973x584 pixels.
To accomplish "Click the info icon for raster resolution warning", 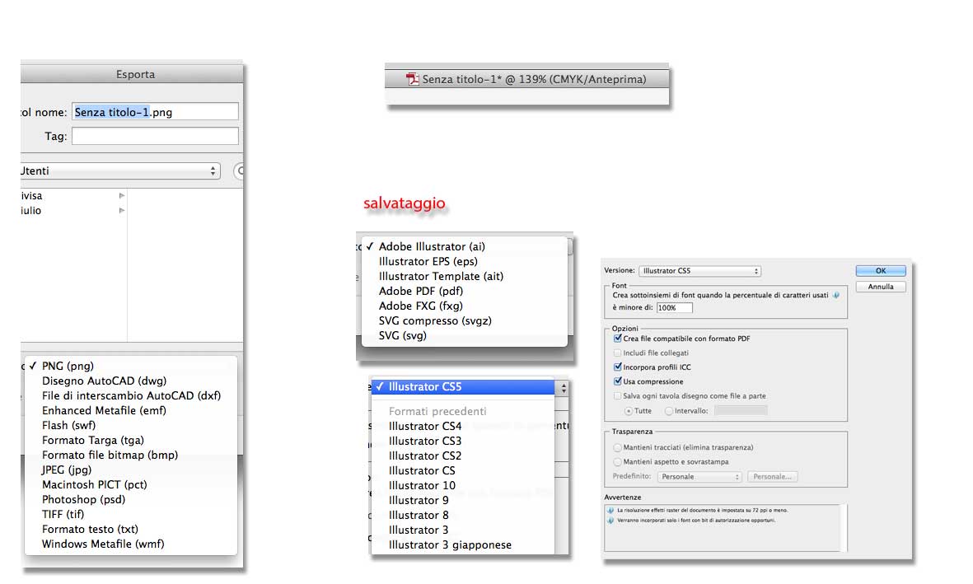I will (x=610, y=510).
